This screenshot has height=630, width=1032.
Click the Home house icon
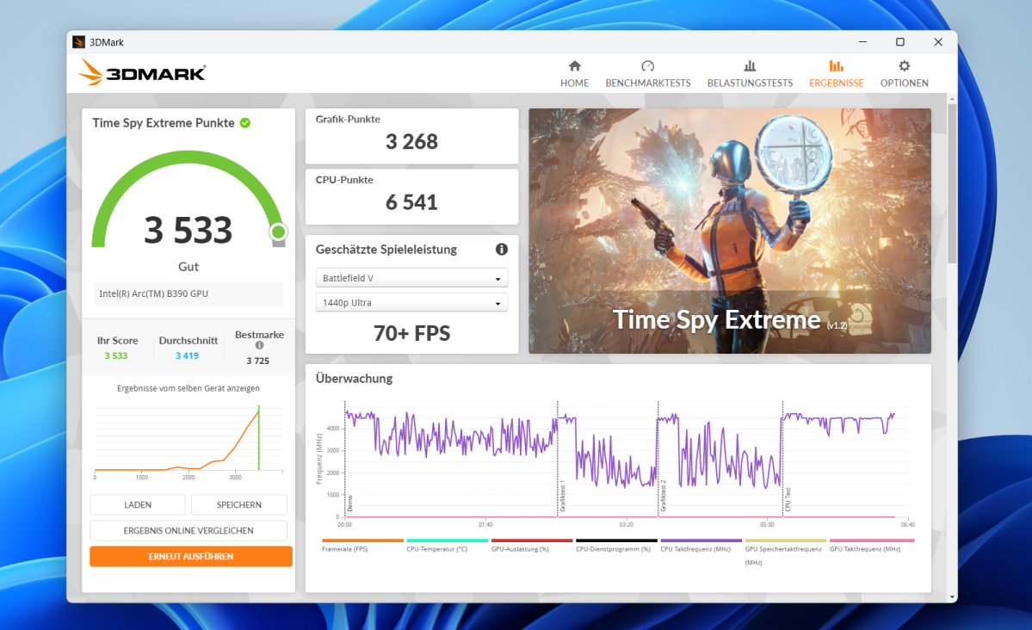[575, 65]
